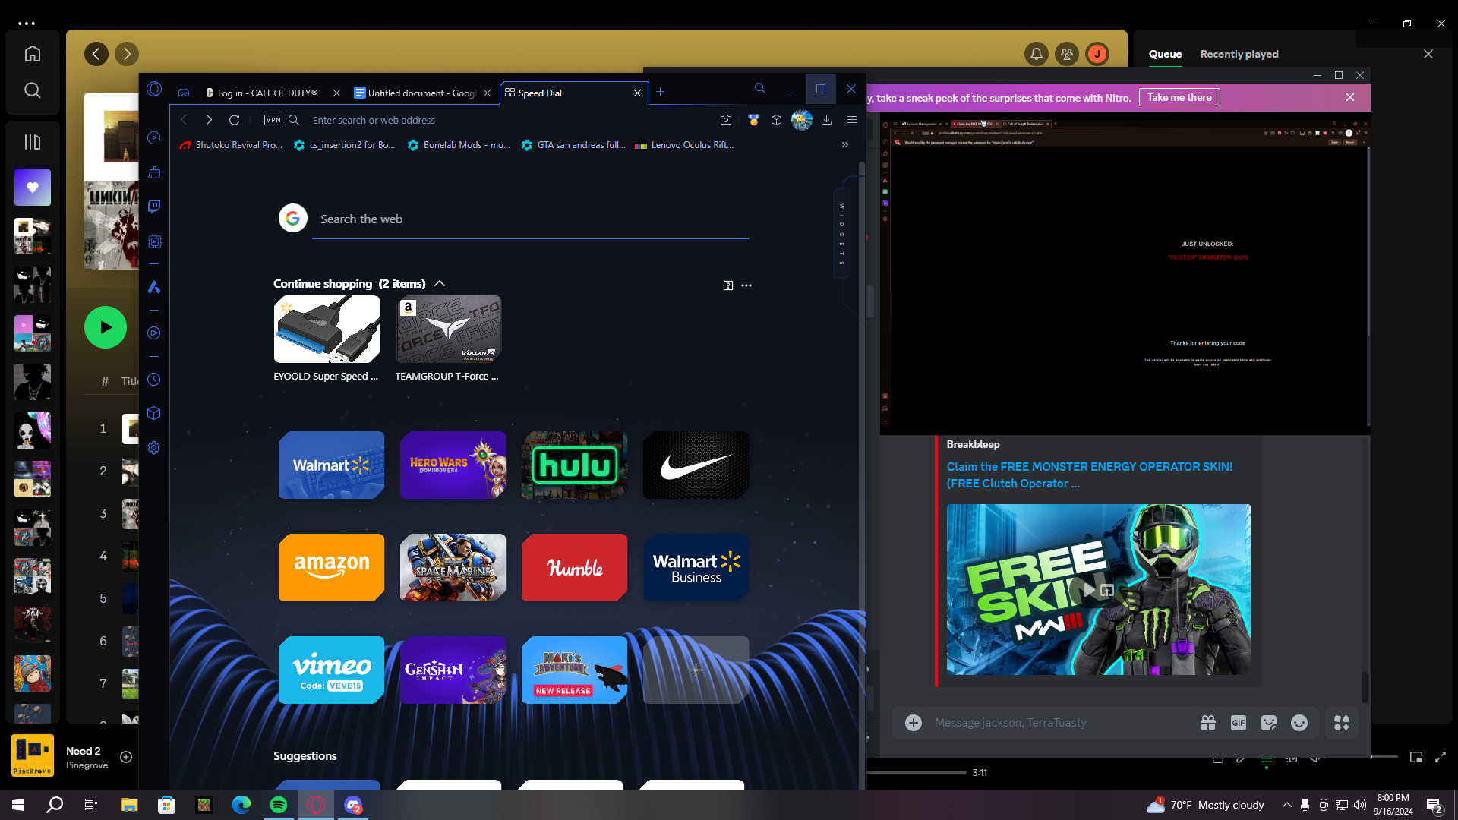Open the Discord GIF picker
This screenshot has height=820, width=1458.
pyautogui.click(x=1238, y=723)
